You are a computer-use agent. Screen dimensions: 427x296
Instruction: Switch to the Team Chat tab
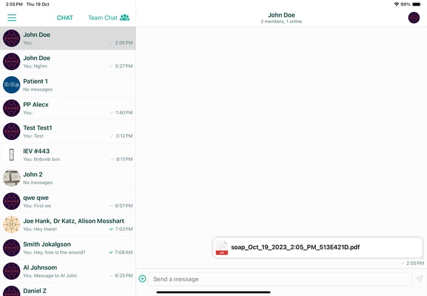tap(109, 18)
